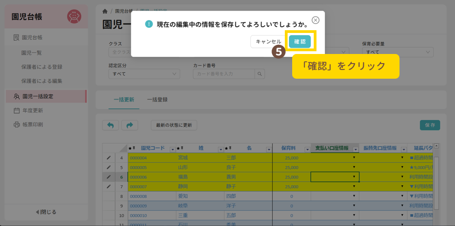Click the home icon in the breadcrumb
The width and height of the screenshot is (455, 226).
(x=105, y=11)
